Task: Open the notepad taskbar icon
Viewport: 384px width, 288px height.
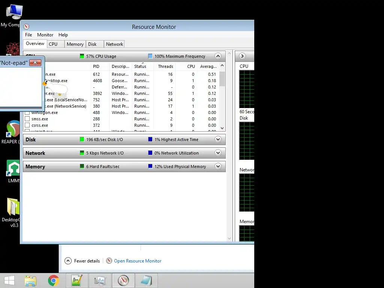Action: pos(147,280)
